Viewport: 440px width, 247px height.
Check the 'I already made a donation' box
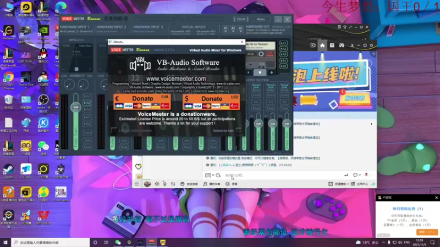click(114, 130)
